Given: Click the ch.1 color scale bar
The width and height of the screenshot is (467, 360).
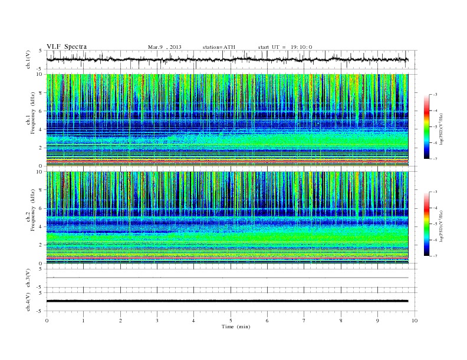Looking at the screenshot, I should tap(426, 126).
